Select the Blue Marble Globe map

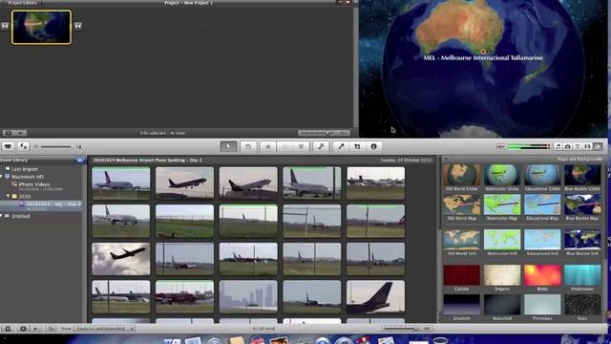582,174
